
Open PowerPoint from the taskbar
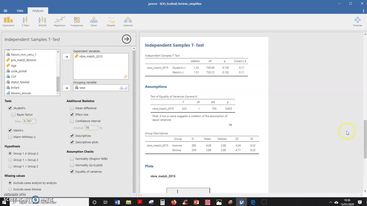click(196, 202)
